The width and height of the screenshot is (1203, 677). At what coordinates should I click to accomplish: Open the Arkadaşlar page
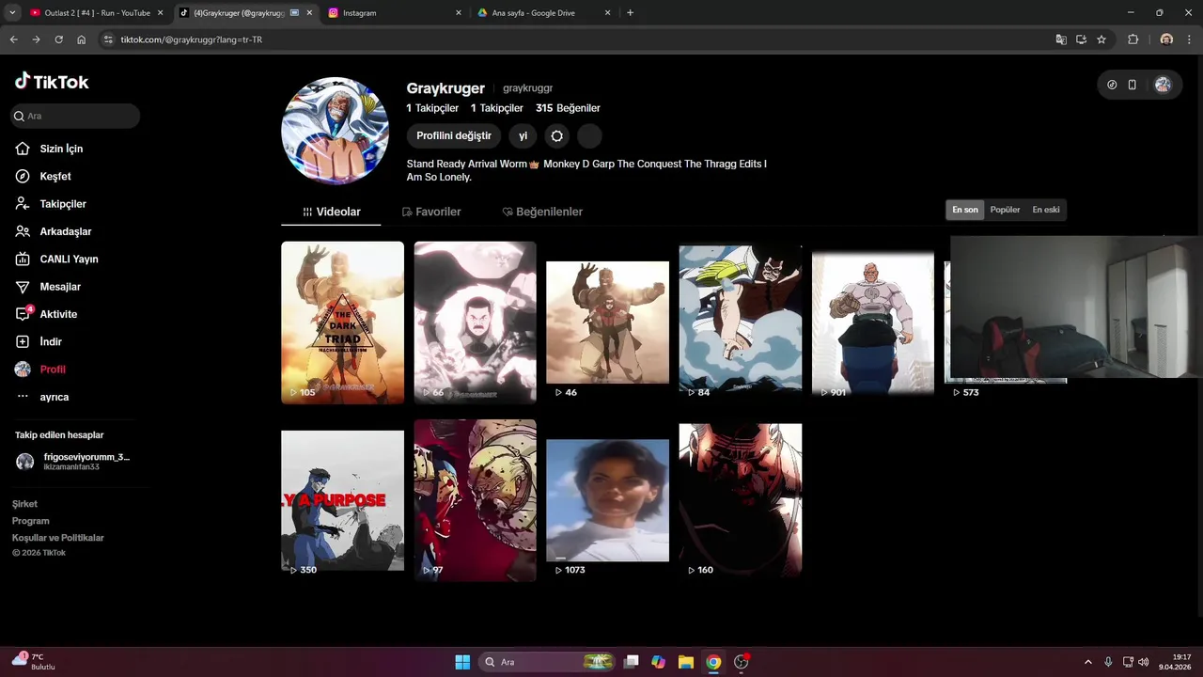click(x=65, y=231)
